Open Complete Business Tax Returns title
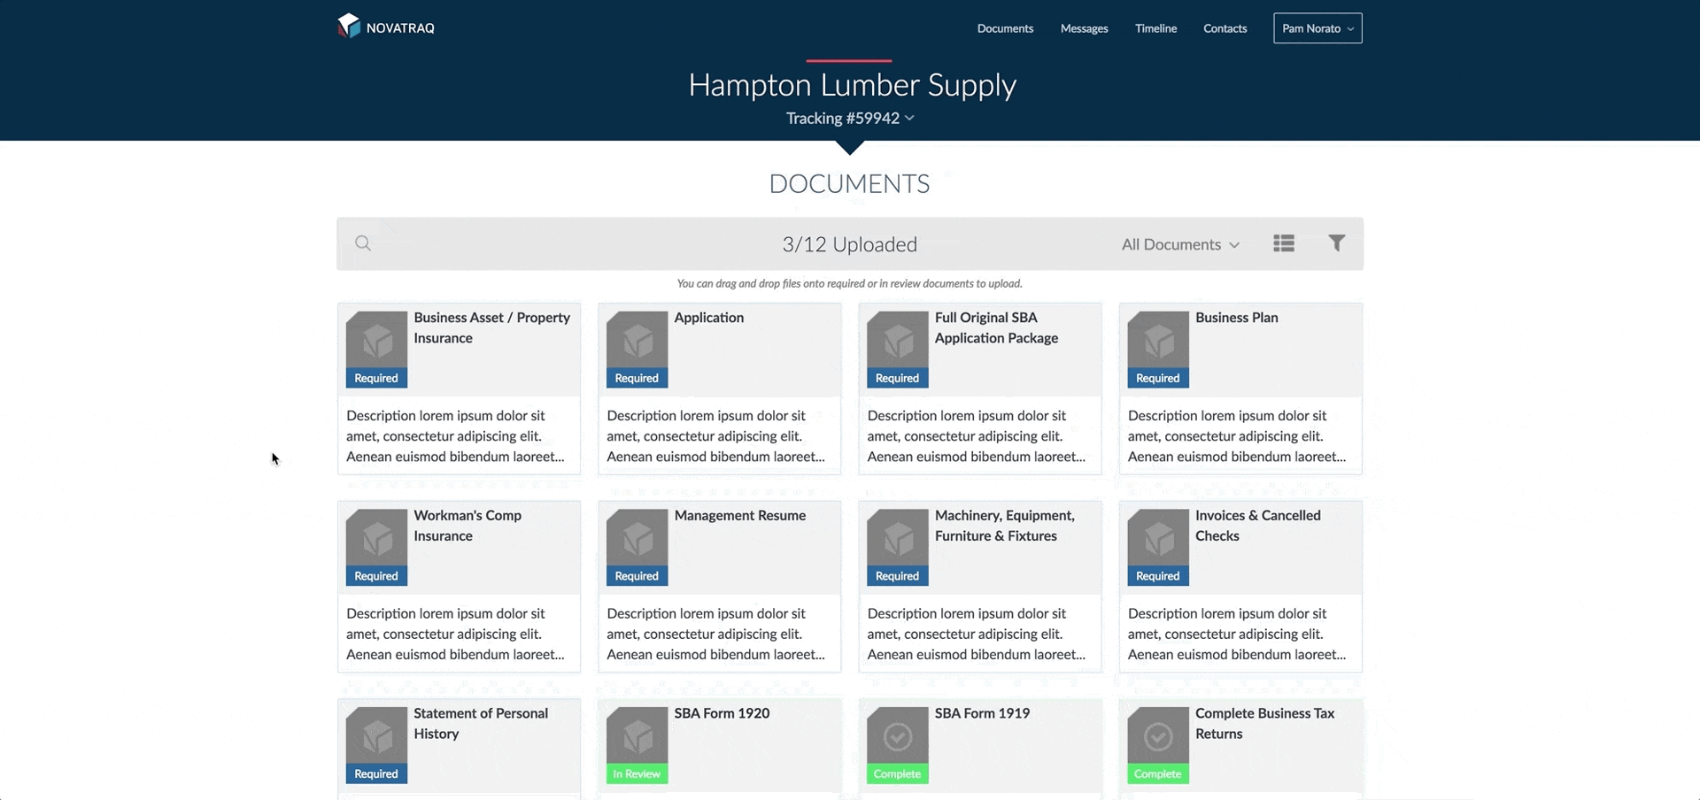 point(1264,723)
